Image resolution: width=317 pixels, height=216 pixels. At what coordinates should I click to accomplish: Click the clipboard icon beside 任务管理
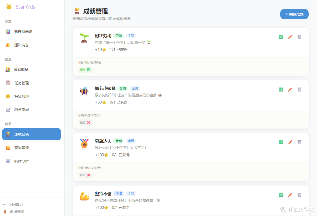point(8,83)
